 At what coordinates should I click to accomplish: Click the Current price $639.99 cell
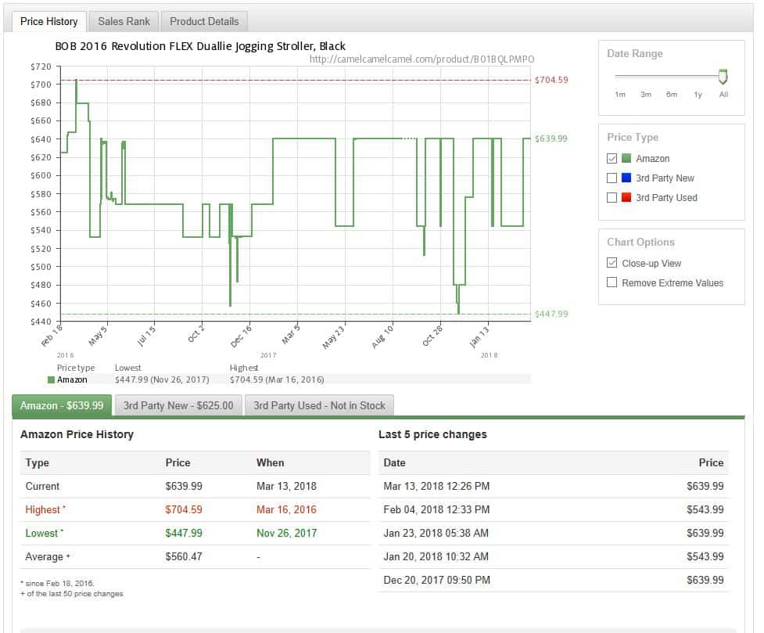184,486
